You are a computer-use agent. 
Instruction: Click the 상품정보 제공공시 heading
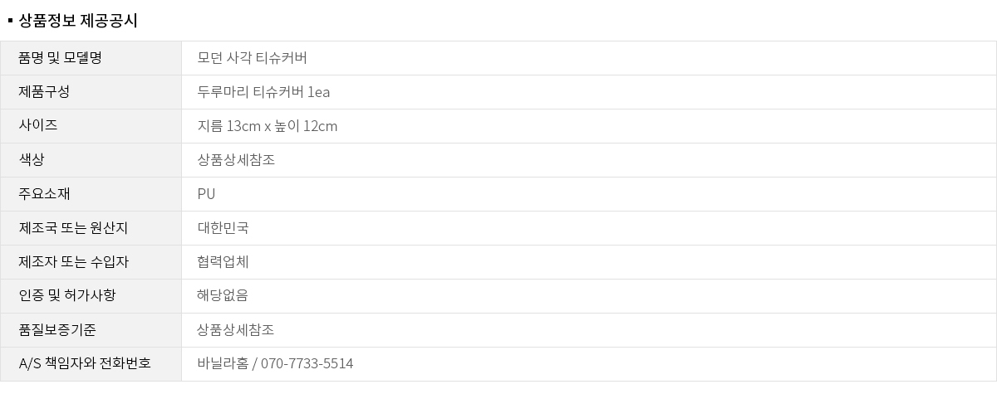pos(77,21)
